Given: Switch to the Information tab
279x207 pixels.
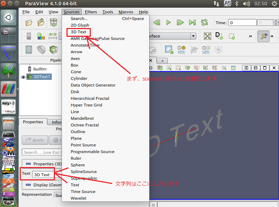Looking at the screenshot, I should pyautogui.click(x=55, y=122).
